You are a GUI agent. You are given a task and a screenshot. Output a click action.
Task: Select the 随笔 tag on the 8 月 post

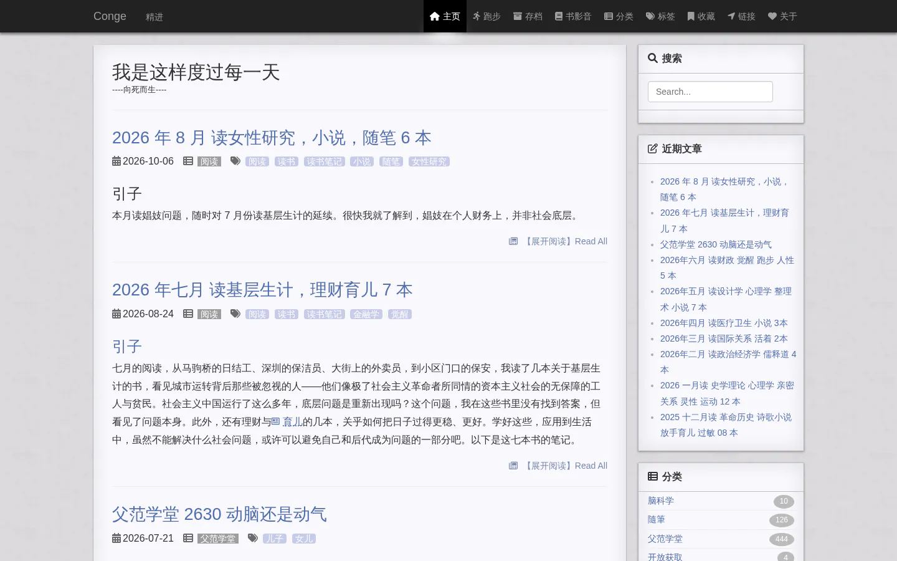click(391, 161)
